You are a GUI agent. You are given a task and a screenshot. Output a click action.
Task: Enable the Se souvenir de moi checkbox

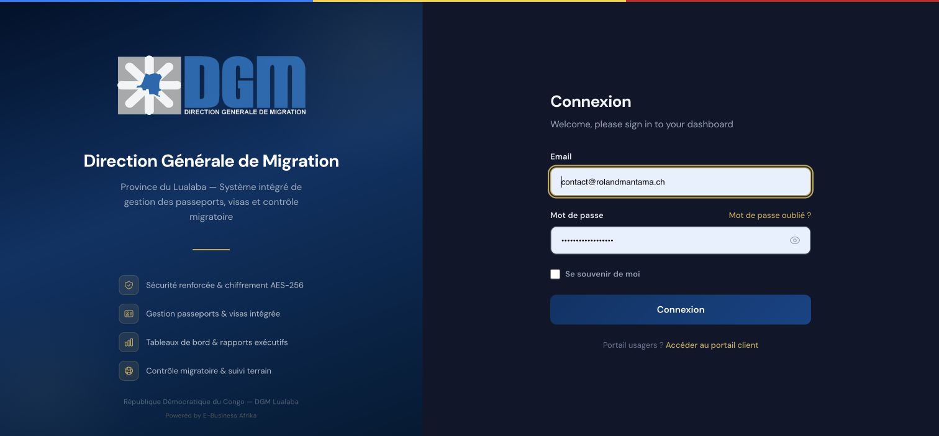(x=555, y=274)
